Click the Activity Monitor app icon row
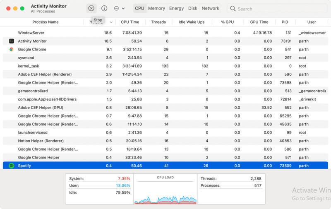This screenshot has height=209, width=331. [12, 41]
